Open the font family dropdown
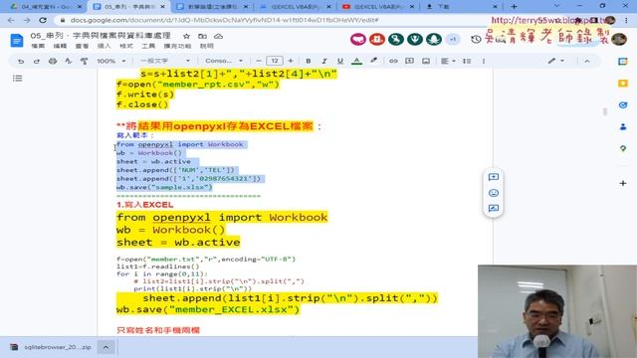This screenshot has height=358, width=637. [224, 61]
